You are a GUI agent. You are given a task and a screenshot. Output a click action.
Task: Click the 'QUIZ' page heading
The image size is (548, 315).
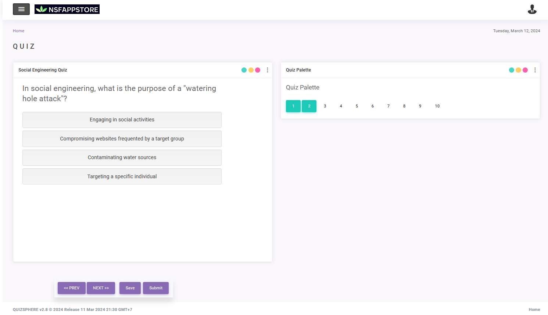click(24, 46)
